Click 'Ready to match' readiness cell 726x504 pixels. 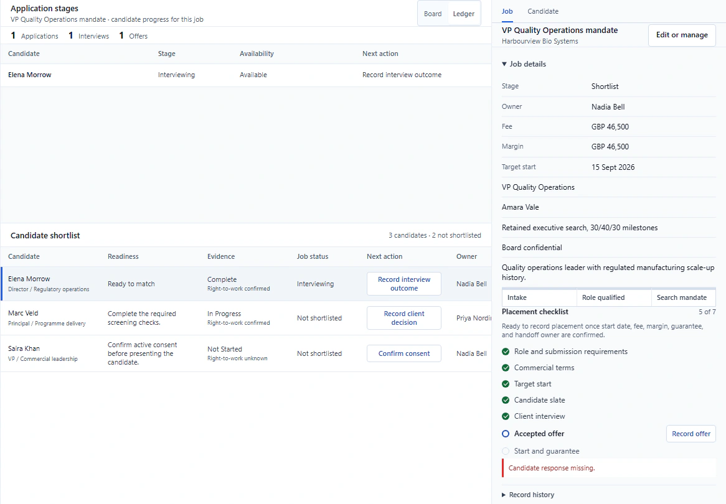[x=131, y=284]
